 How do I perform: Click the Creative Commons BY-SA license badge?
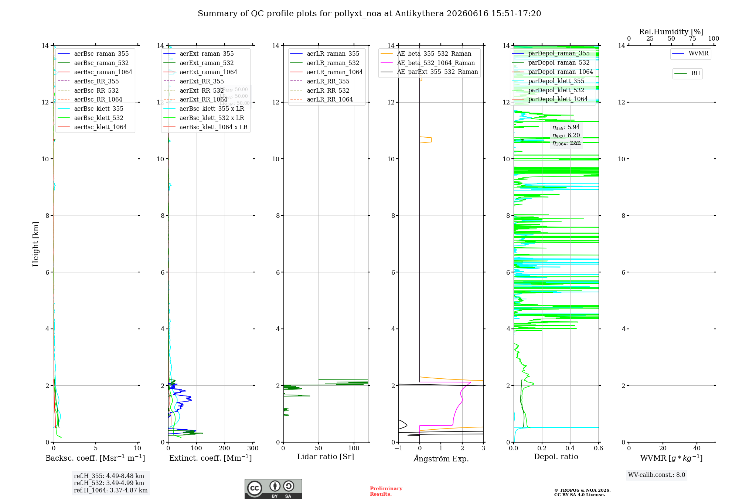pos(273,489)
